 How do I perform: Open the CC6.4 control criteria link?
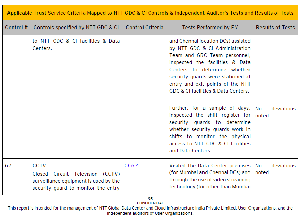click(132, 166)
